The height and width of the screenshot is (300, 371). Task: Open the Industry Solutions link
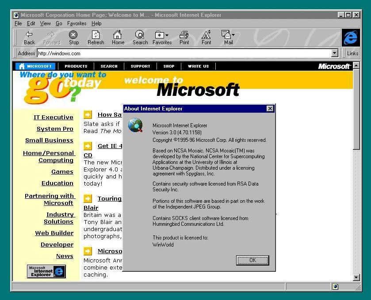pos(59,218)
